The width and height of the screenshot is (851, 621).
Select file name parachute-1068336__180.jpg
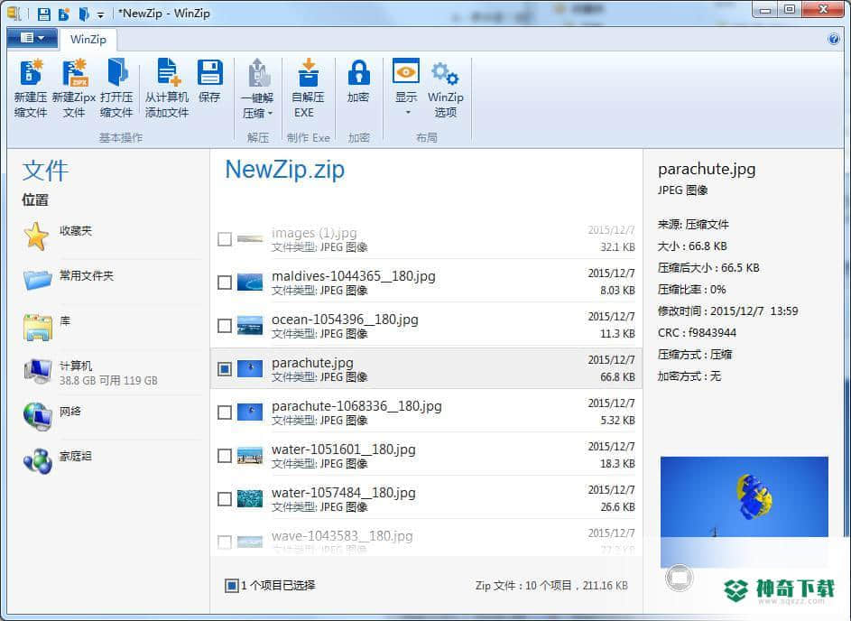pos(356,406)
